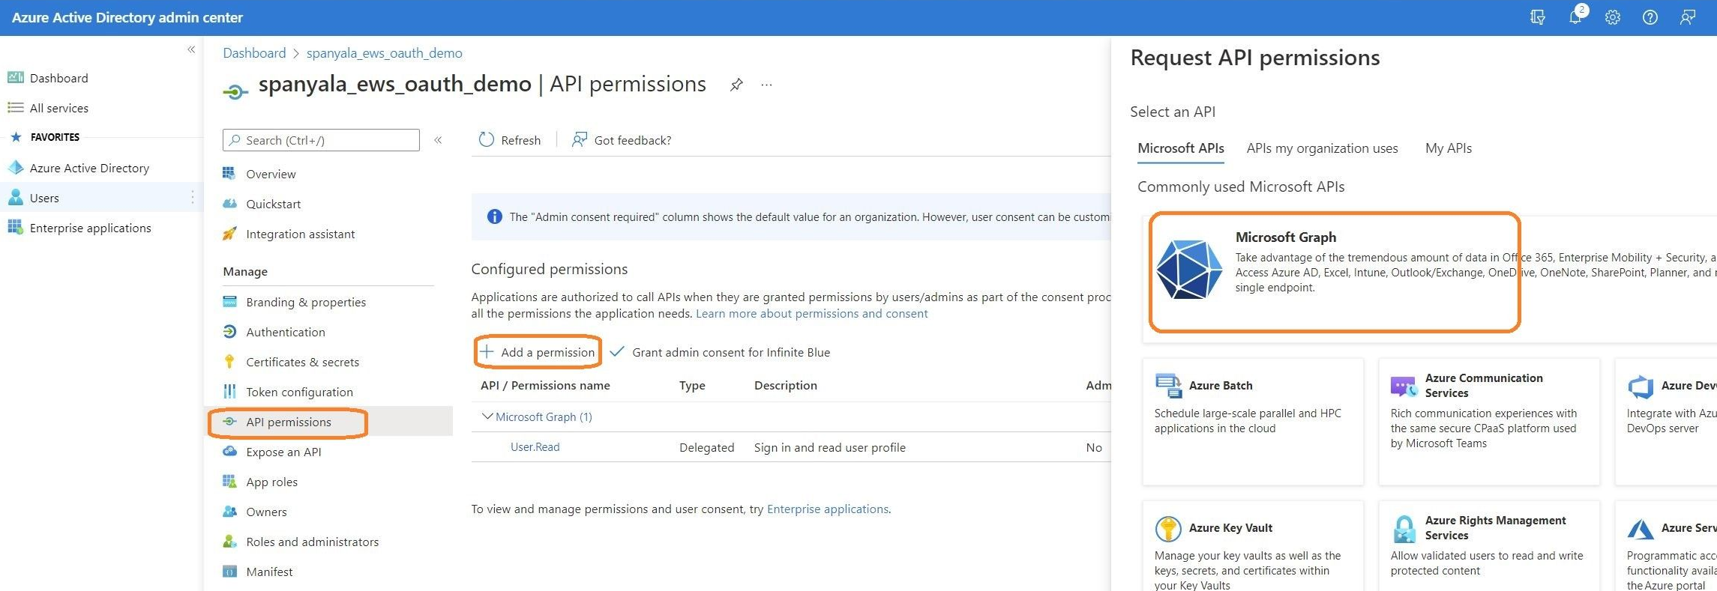Select the Azure Batch API card
Viewport: 1717px width, 591px height.
tap(1253, 422)
